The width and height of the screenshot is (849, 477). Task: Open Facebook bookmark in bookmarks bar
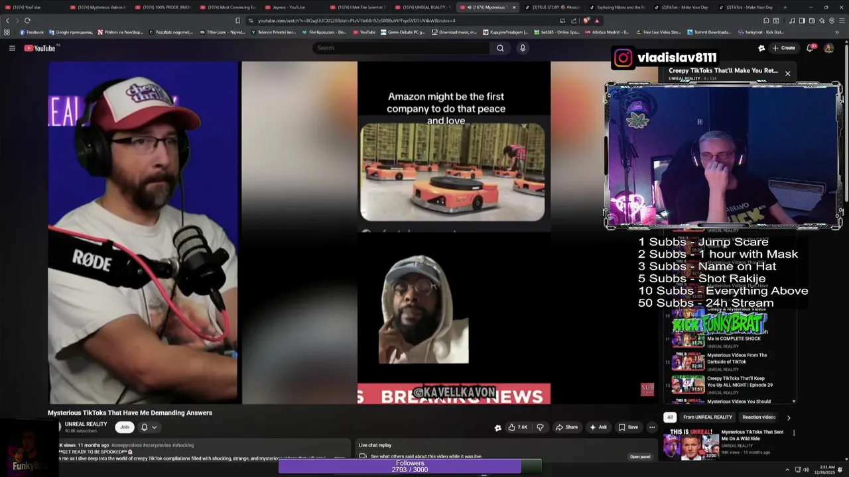(x=31, y=32)
